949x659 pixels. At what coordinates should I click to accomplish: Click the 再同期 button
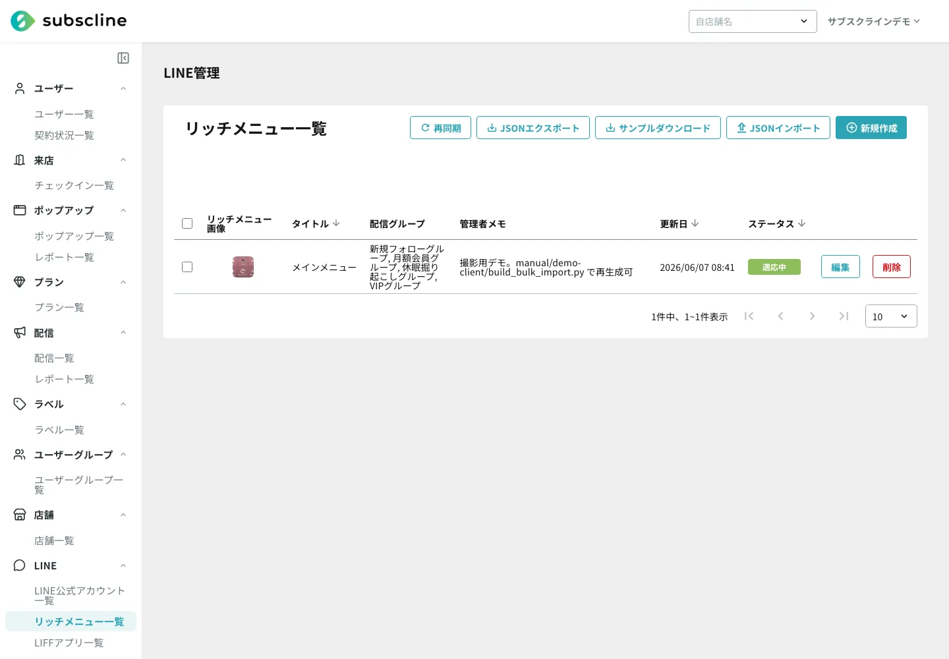440,128
